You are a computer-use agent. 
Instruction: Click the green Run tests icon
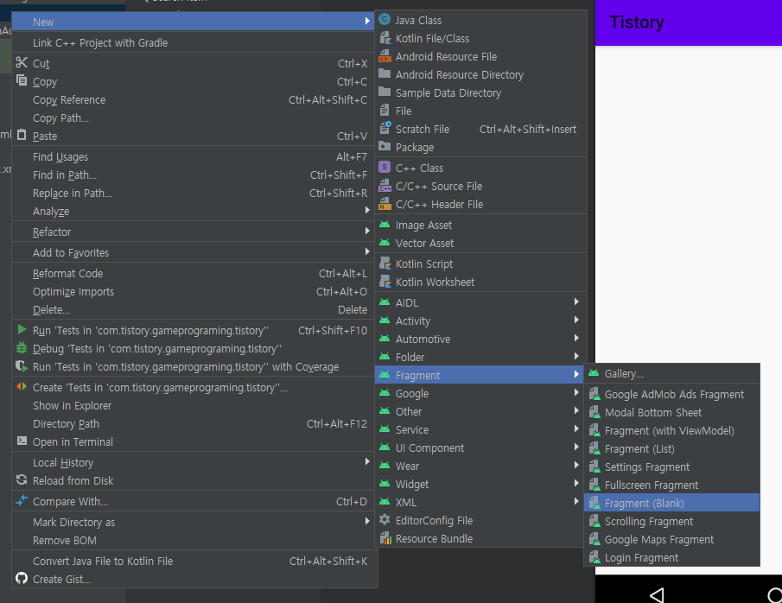coord(22,330)
